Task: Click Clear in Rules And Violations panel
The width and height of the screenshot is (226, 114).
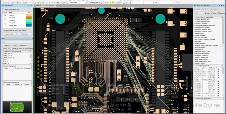Action: pos(205,10)
